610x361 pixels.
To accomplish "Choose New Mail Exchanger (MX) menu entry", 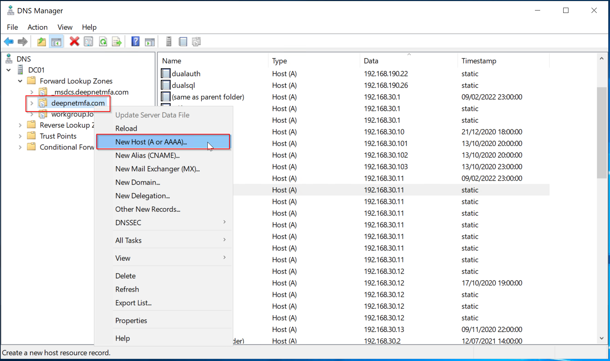I will [157, 169].
